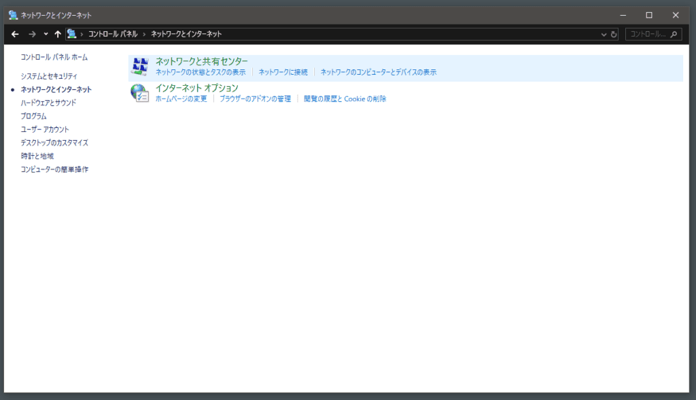Screen dimensions: 696x400
Task: Select ハードウェアとサウンド in the sidebar
Action: pyautogui.click(x=48, y=103)
